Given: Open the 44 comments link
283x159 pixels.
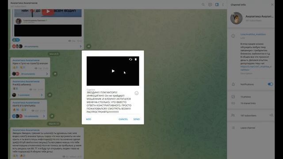Looking at the screenshot, I should pyautogui.click(x=31, y=46).
